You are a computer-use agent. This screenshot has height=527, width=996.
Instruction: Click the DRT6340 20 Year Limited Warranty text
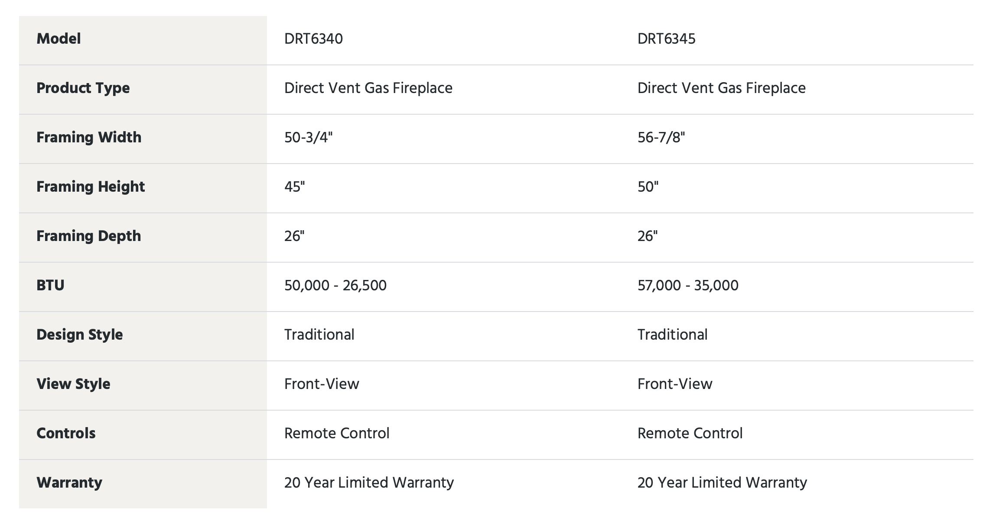click(369, 483)
